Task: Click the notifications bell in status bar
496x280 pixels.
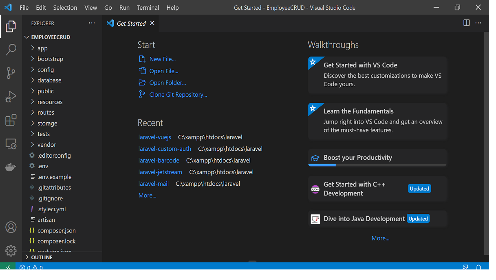Action: point(479,267)
